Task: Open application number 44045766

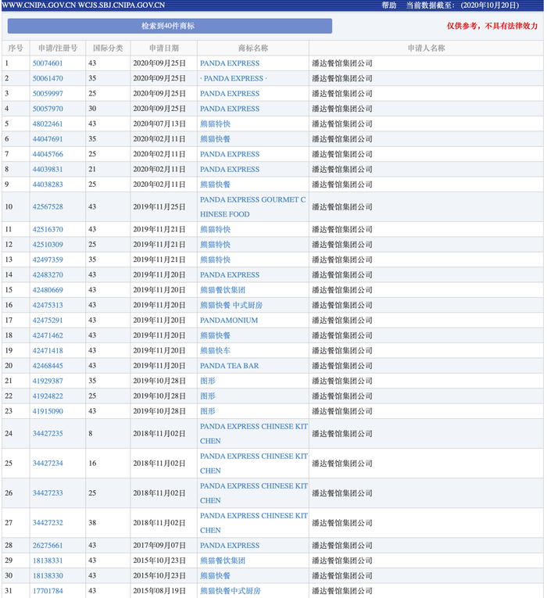Action: click(48, 155)
